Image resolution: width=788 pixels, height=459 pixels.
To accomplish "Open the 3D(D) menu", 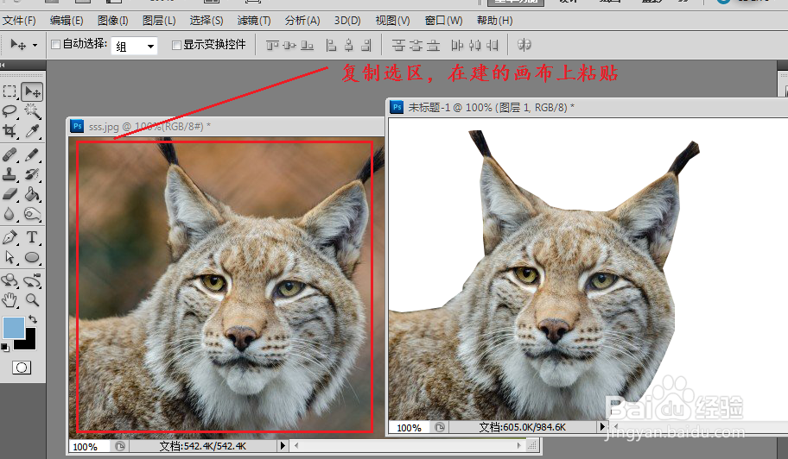I will point(347,21).
